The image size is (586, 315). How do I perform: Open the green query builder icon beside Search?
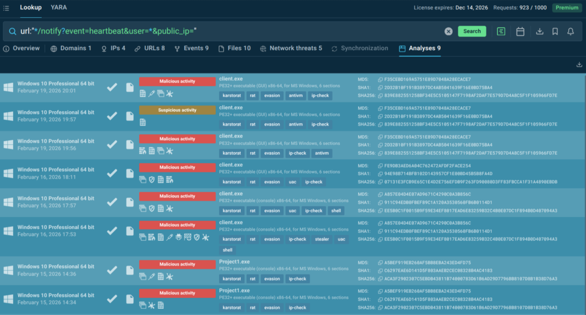[x=501, y=31]
